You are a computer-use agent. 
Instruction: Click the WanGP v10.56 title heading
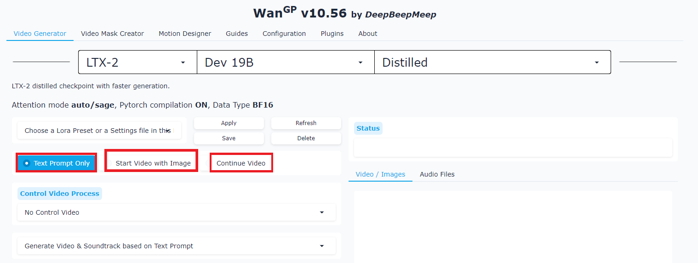[344, 13]
